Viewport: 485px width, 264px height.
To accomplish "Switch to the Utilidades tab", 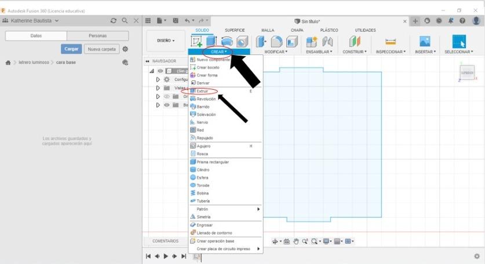I will [366, 30].
